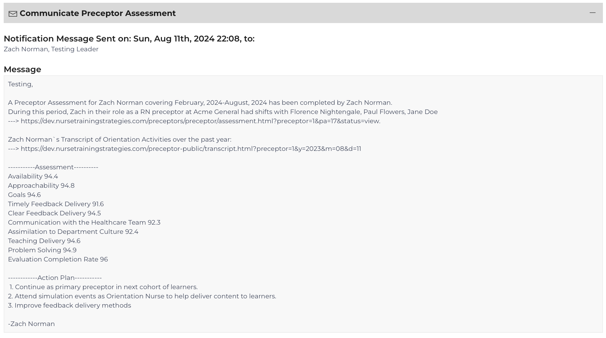Screen dimensions: 606x338
Task: Click the Action Plan divider line
Action: (55, 278)
